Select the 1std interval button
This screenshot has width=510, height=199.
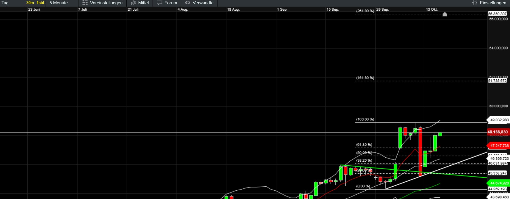click(x=40, y=3)
